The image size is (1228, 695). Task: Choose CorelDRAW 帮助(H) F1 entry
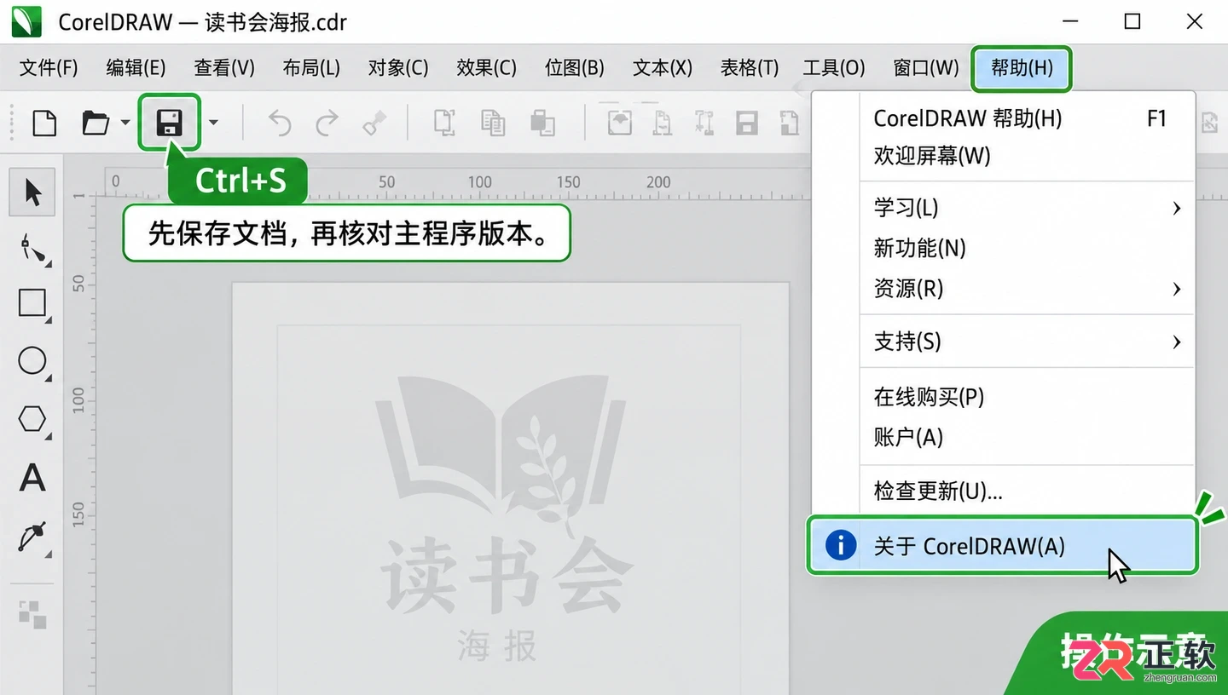(x=1027, y=118)
